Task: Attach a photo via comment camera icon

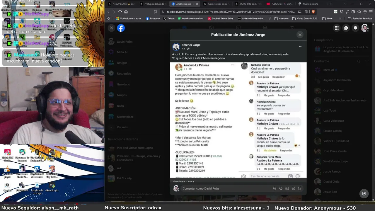Action: [287, 188]
